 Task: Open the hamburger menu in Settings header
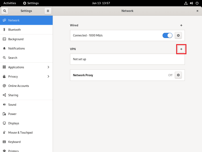click(48, 11)
